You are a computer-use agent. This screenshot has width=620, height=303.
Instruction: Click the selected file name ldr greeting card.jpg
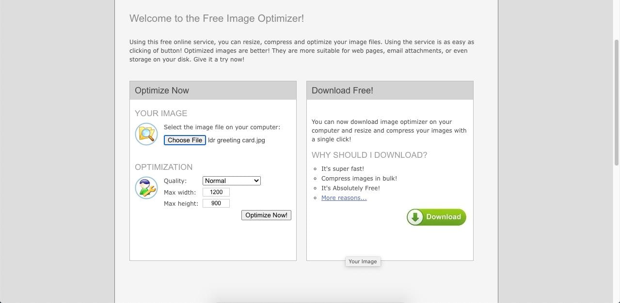237,140
